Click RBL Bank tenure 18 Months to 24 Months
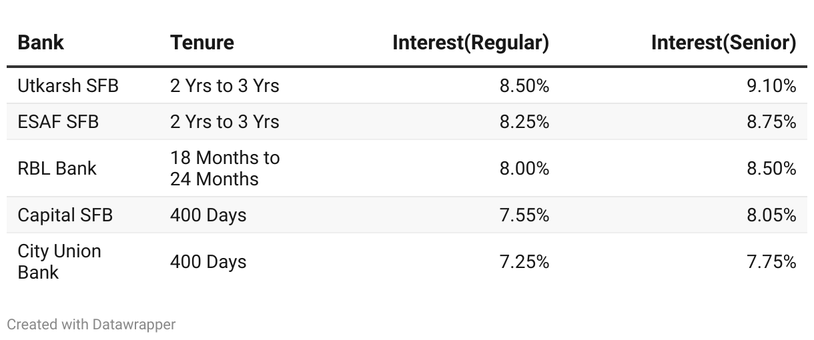The image size is (814, 340). (225, 169)
